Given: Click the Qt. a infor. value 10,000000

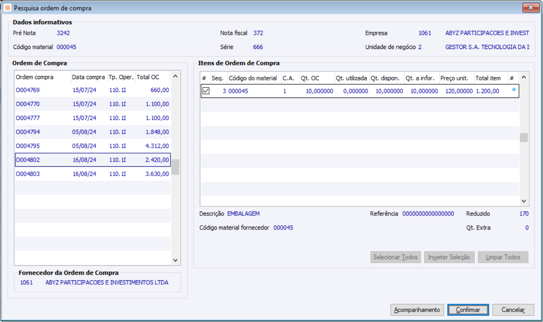Looking at the screenshot, I should point(424,91).
